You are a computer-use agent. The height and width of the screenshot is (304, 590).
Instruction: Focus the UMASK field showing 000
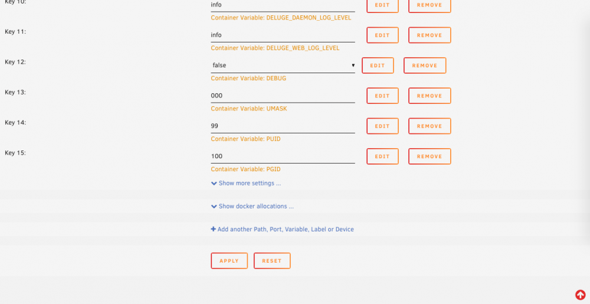(283, 96)
